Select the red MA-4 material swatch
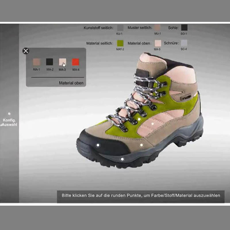230x230 pixels. (76, 62)
